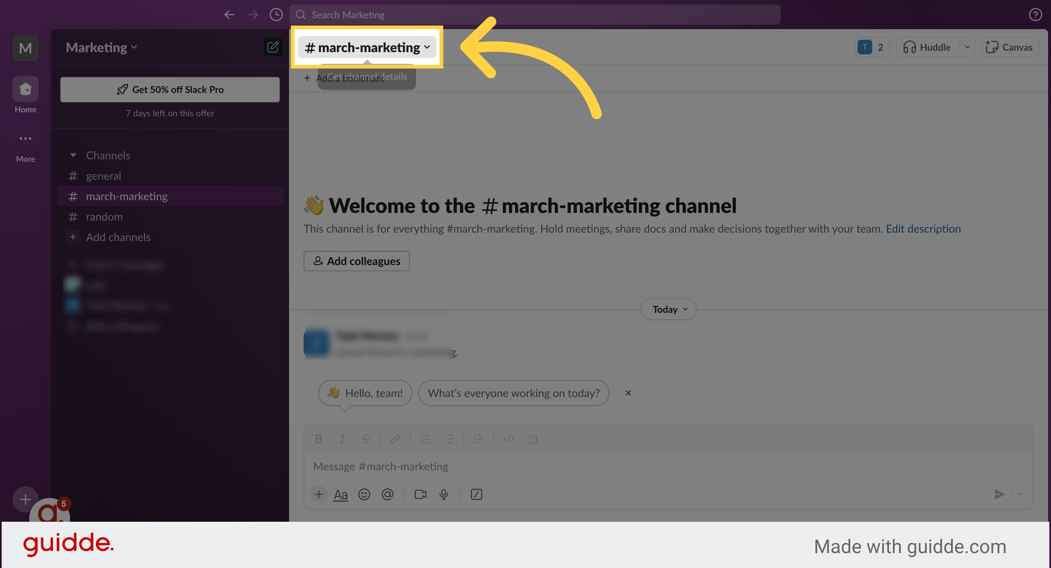Screen dimensions: 1051x568
Task: Click the Add colleagues button
Action: (356, 261)
